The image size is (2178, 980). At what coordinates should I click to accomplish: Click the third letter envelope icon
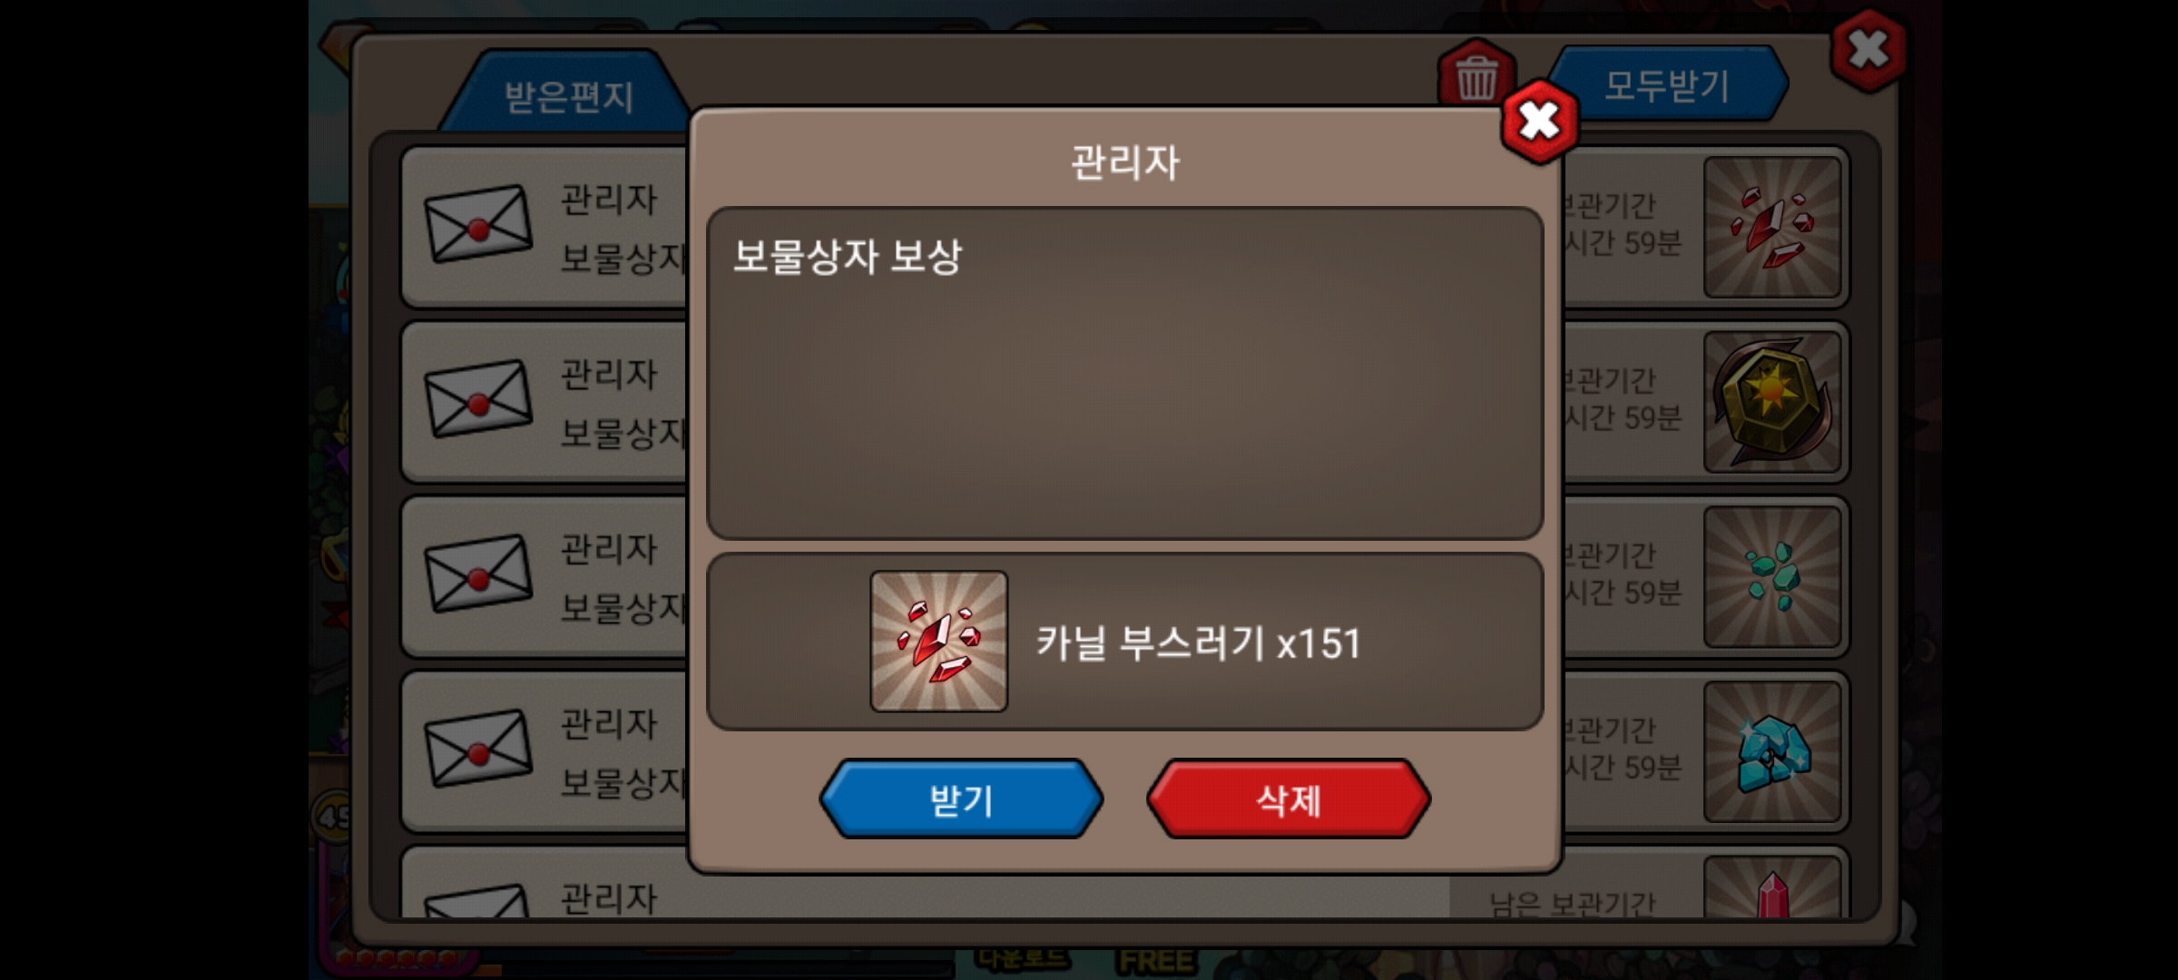[x=478, y=574]
